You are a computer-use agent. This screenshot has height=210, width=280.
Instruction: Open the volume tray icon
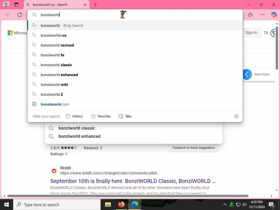pos(244,205)
